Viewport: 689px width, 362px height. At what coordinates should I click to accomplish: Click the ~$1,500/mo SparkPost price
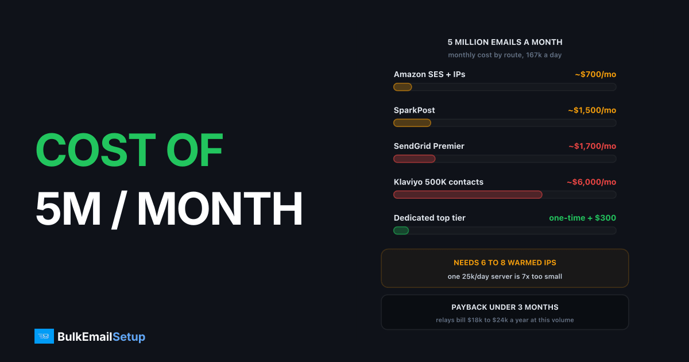[x=592, y=110]
